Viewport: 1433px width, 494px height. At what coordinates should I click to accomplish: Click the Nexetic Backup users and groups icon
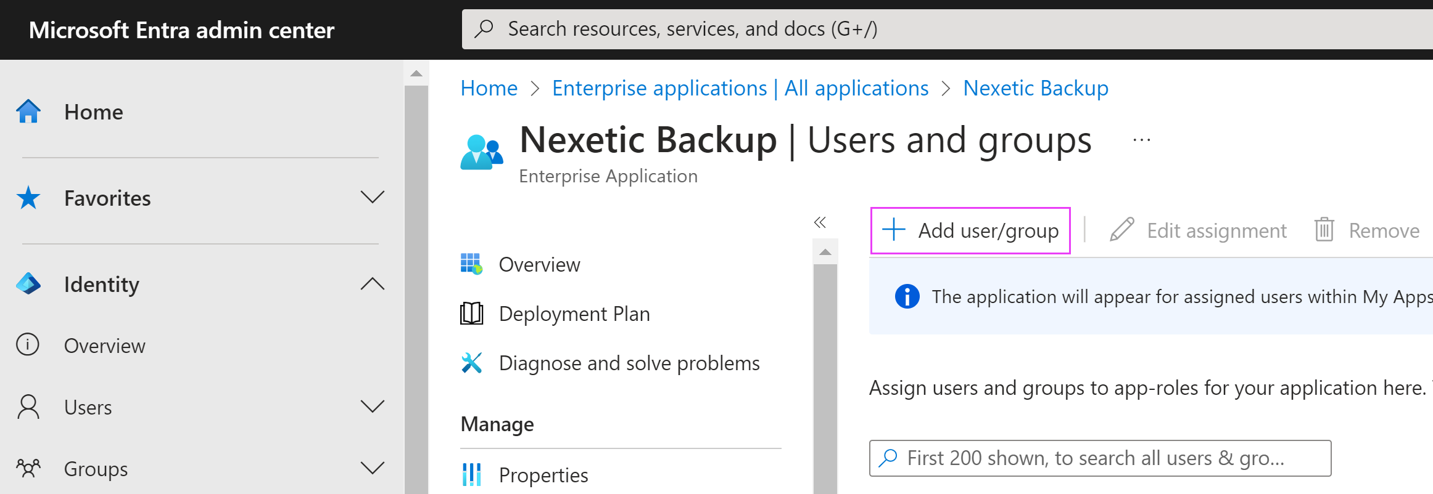(x=482, y=152)
